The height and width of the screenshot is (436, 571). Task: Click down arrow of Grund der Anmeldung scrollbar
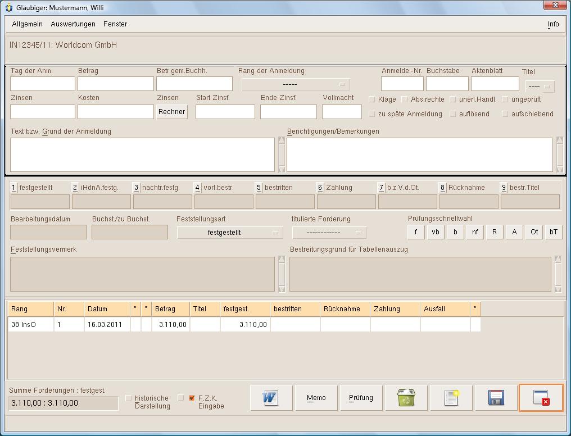pyautogui.click(x=282, y=169)
